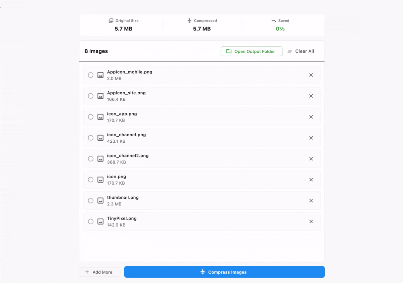Open Output Folder
403x283 pixels.
(x=252, y=51)
